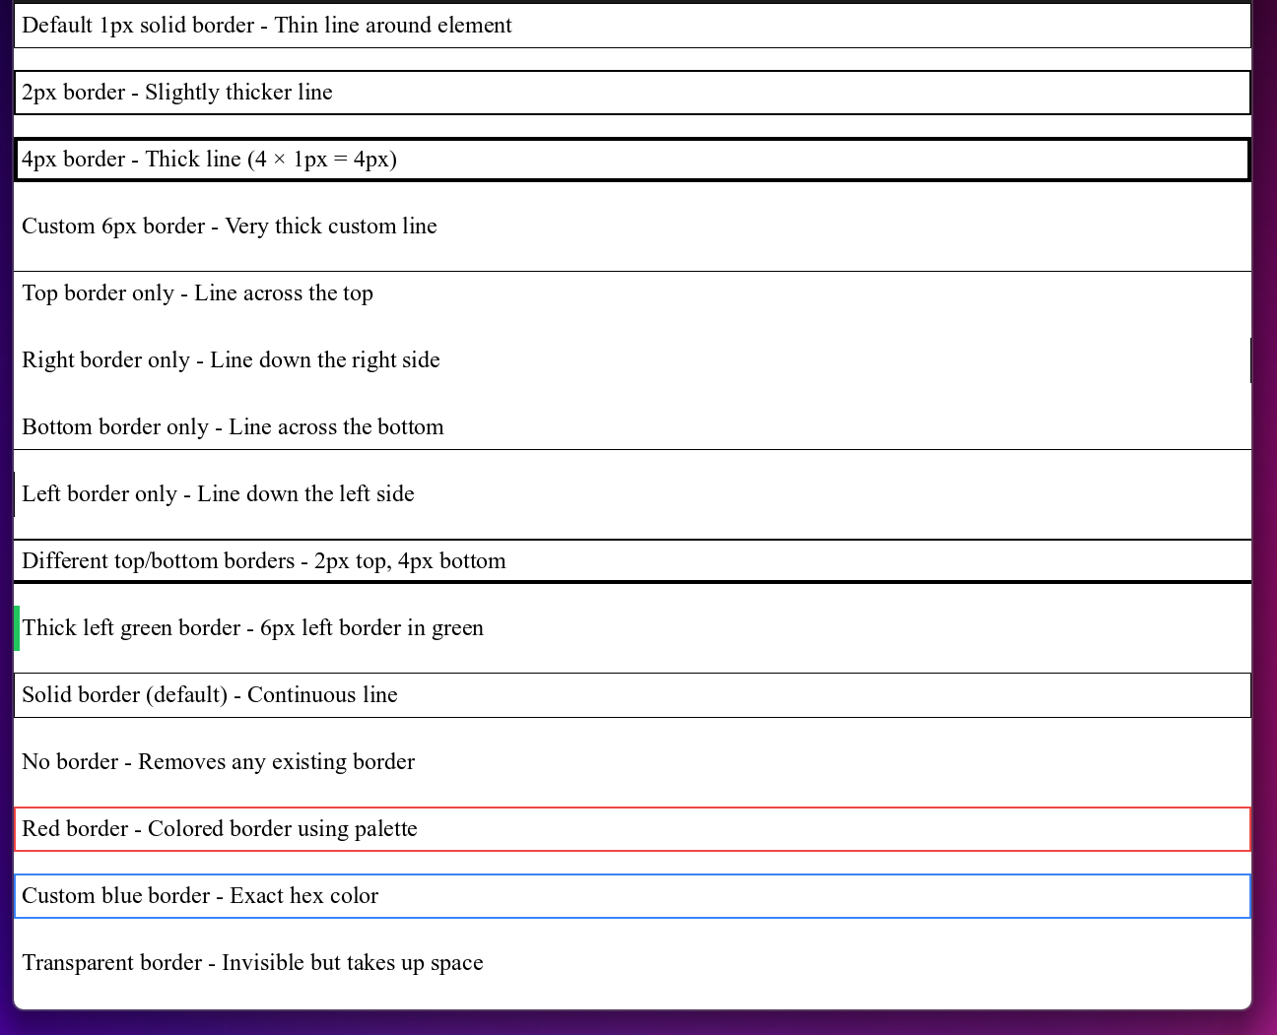Click the black line right of 'Right border only' row
Viewport: 1277px width, 1035px height.
pos(1250,360)
